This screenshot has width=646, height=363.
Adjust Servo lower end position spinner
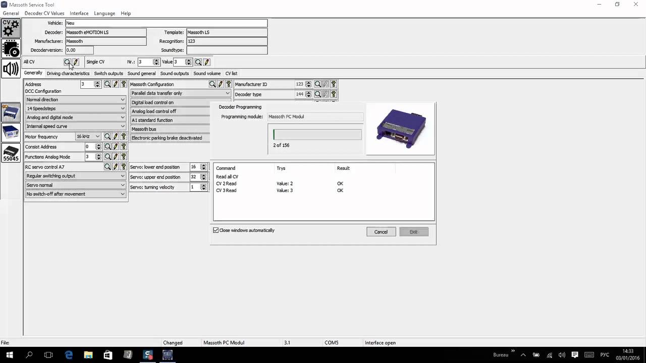(x=203, y=167)
